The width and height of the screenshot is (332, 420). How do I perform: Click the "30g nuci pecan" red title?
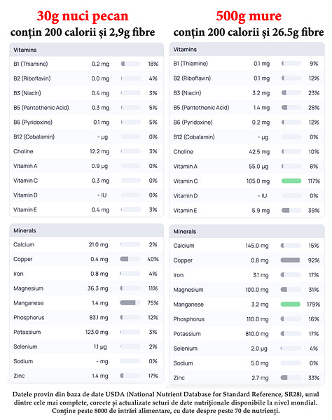[x=83, y=16]
